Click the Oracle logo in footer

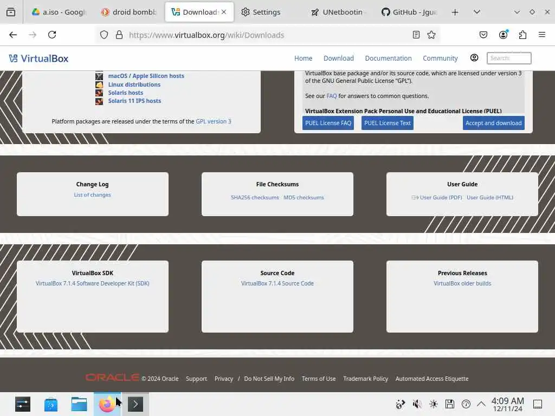(112, 378)
